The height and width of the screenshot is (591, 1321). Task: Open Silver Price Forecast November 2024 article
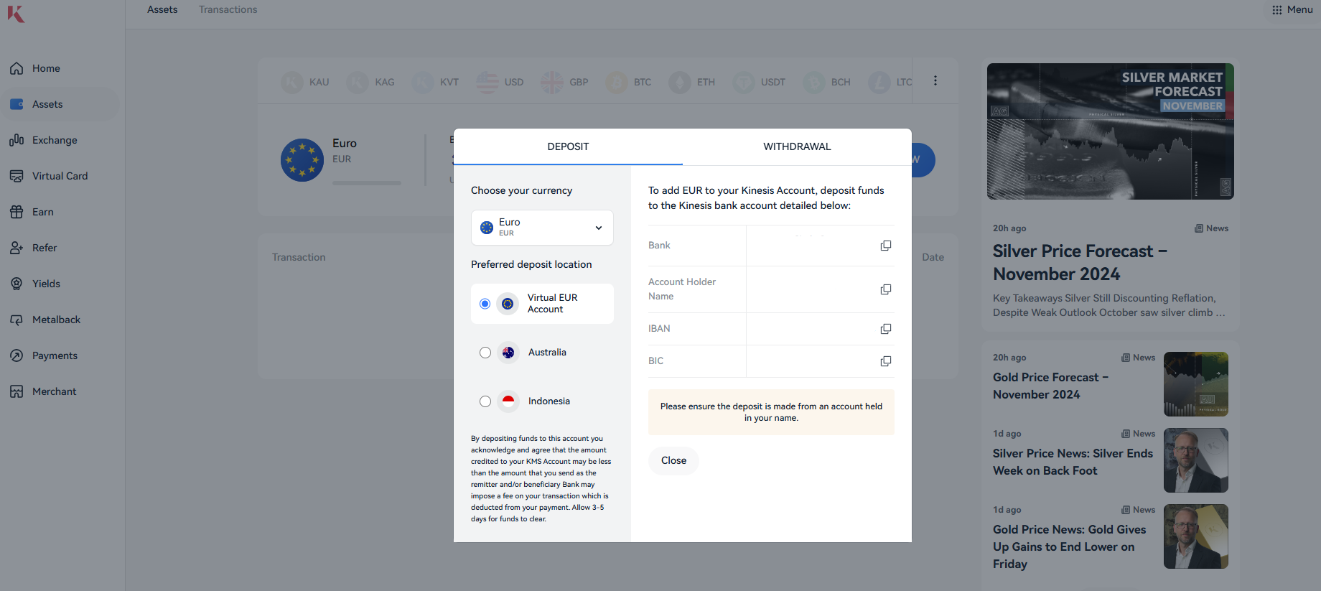(1079, 262)
